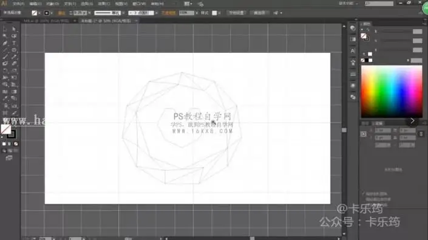
Task: Expand the opacity value dropdown
Action: (197, 13)
